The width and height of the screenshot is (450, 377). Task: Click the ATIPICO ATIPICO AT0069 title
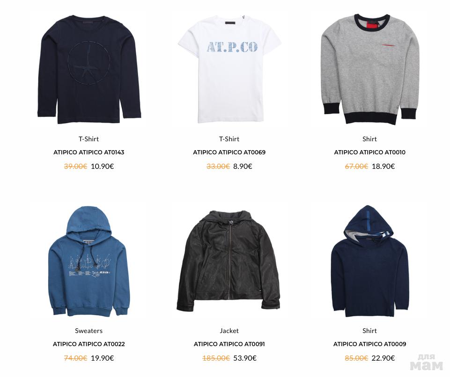click(229, 152)
